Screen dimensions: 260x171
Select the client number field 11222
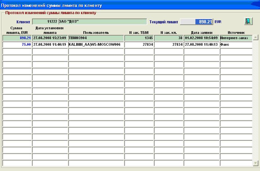click(45, 21)
